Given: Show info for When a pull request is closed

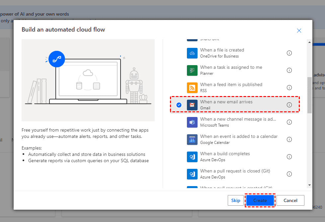Looking at the screenshot, I should [x=289, y=174].
